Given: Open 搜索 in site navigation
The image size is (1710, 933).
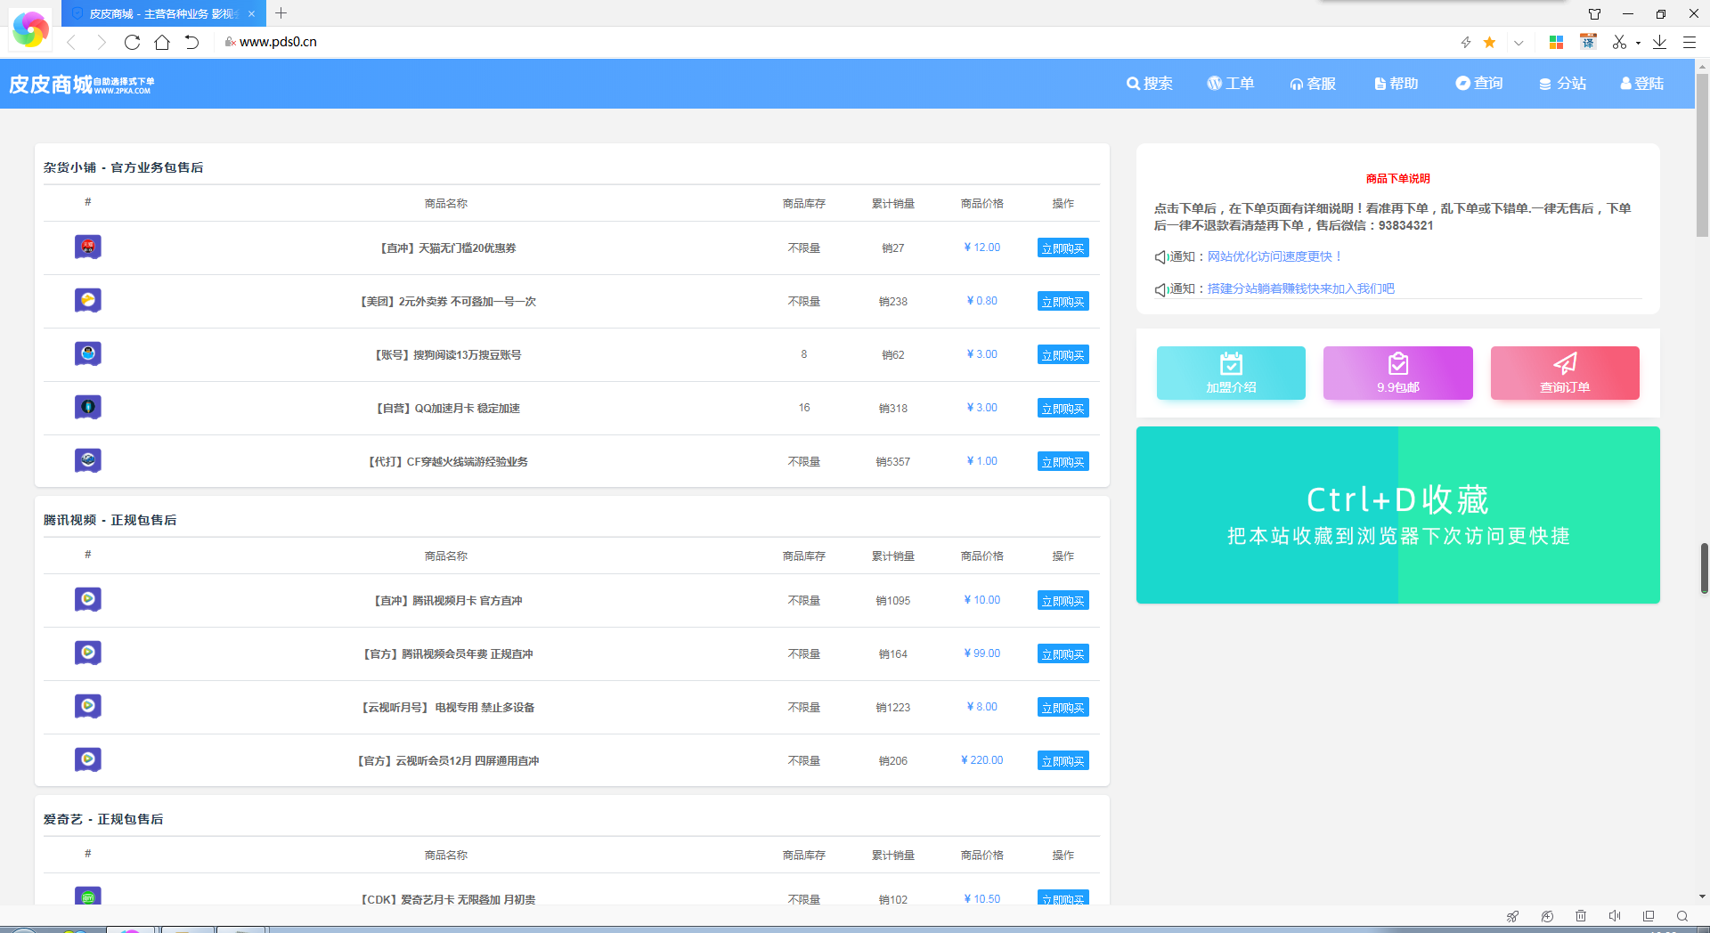Looking at the screenshot, I should point(1149,83).
